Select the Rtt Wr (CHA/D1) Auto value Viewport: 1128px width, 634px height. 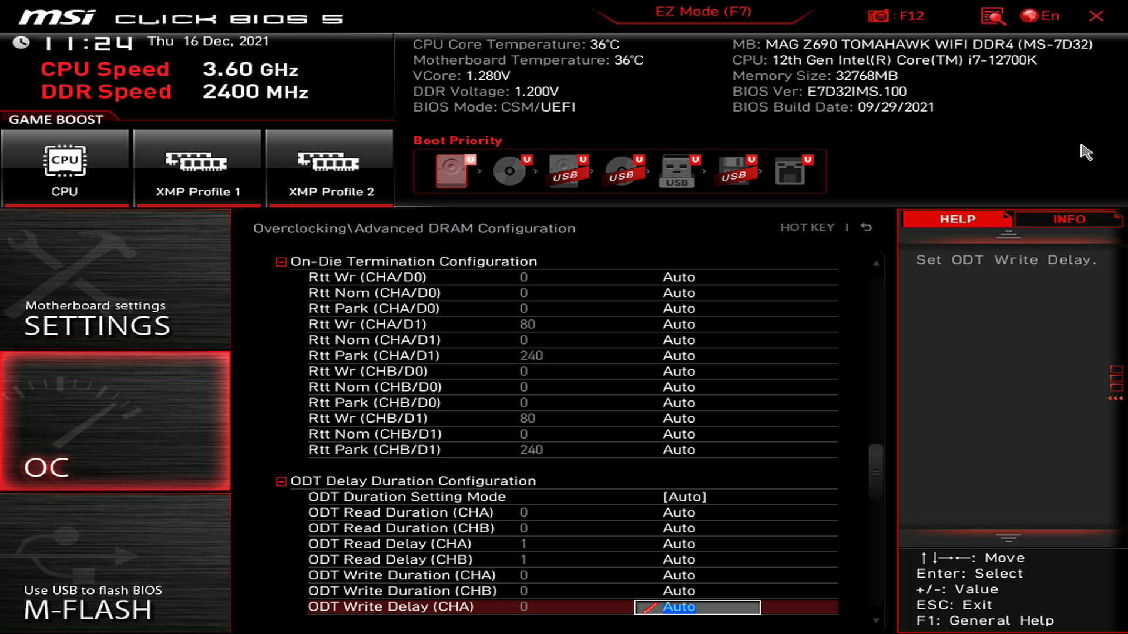[679, 324]
